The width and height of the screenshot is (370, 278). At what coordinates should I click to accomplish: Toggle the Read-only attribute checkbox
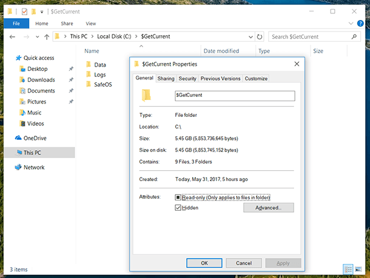click(178, 197)
